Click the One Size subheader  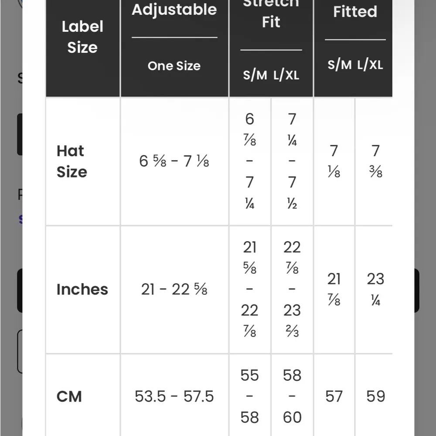pyautogui.click(x=174, y=66)
